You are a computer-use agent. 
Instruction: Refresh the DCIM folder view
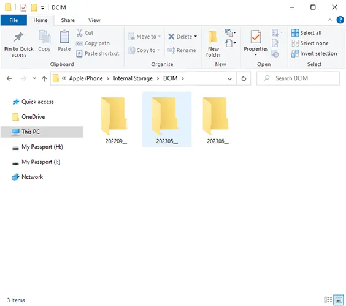click(244, 78)
